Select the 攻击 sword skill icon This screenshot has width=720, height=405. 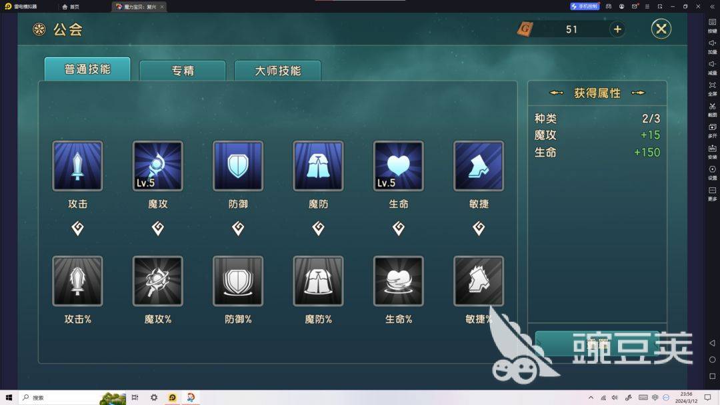[x=77, y=166]
